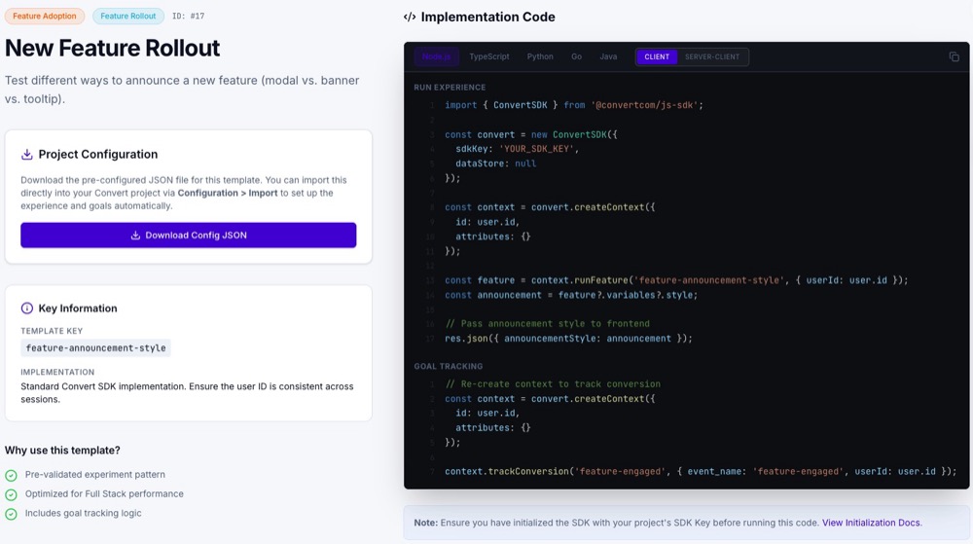The width and height of the screenshot is (973, 544).
Task: Click the Key Information info icon
Action: pyautogui.click(x=27, y=308)
